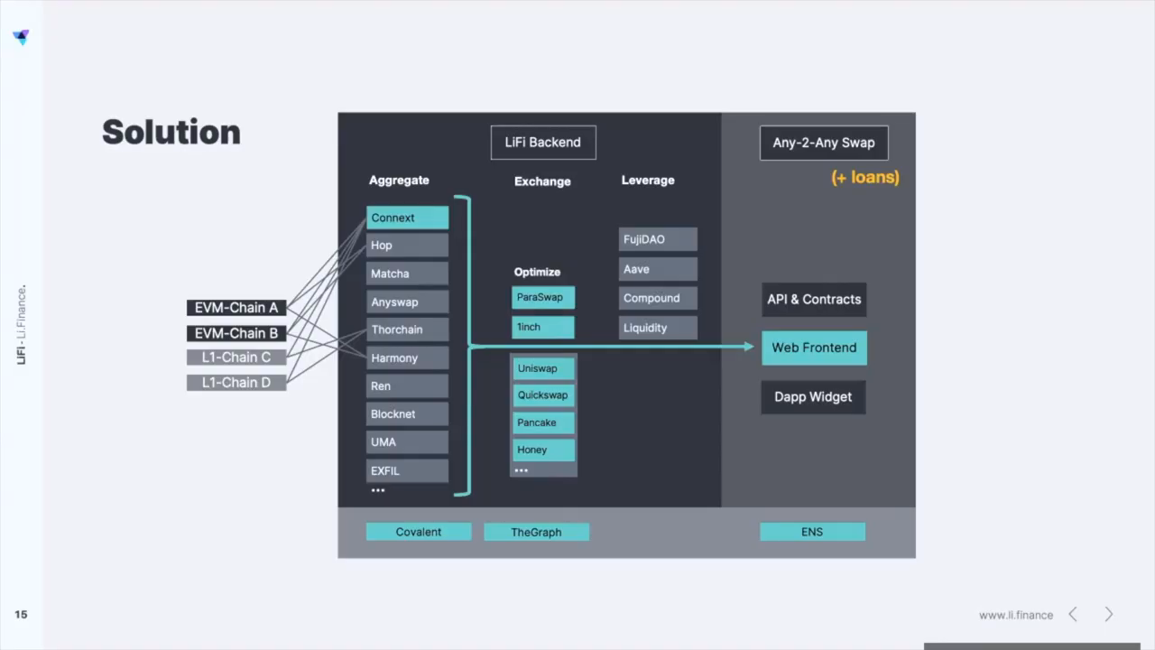
Task: Click the LiFi Backend label box
Action: pyautogui.click(x=543, y=143)
